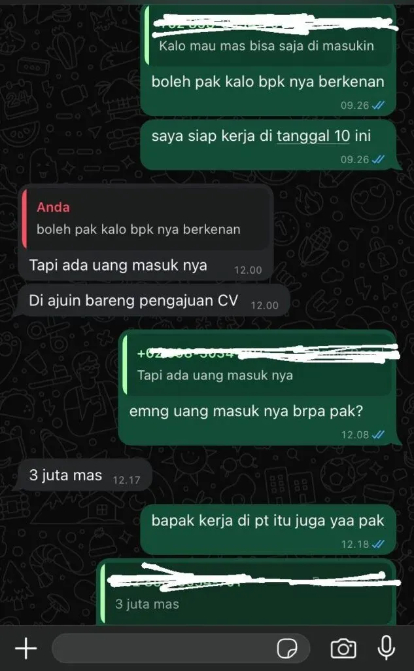The width and height of the screenshot is (414, 671).
Task: Tap read-receipt checkmarks next to first 09.26
Action: click(x=378, y=105)
